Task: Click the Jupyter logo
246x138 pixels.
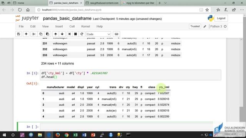Action: 27,18
